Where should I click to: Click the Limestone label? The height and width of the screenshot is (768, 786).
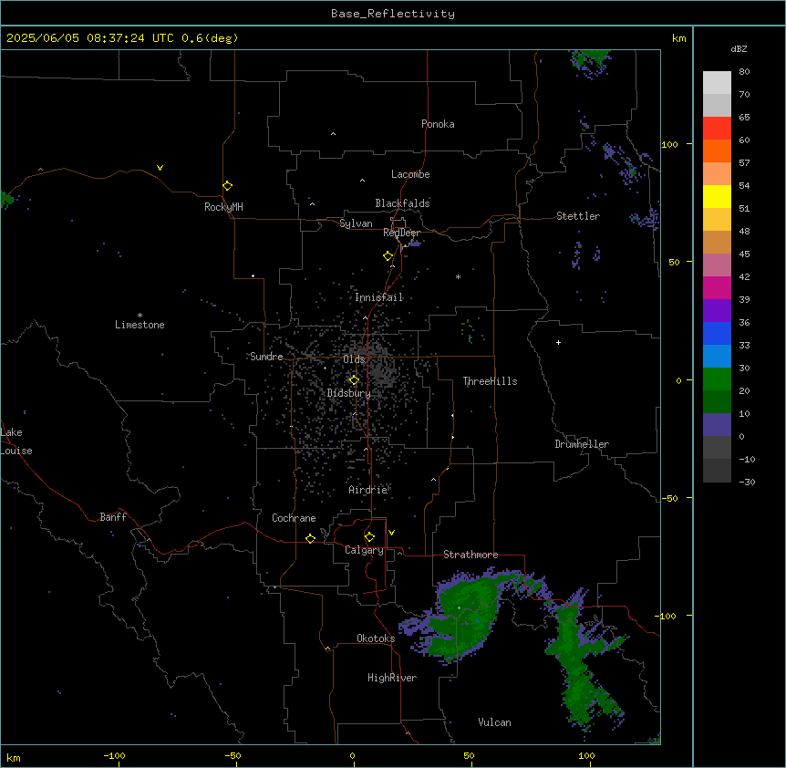click(x=140, y=325)
